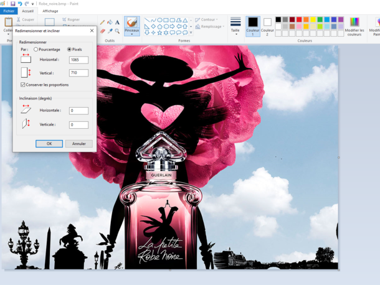Select the Text tool
The height and width of the screenshot is (285, 380).
tap(117, 22)
